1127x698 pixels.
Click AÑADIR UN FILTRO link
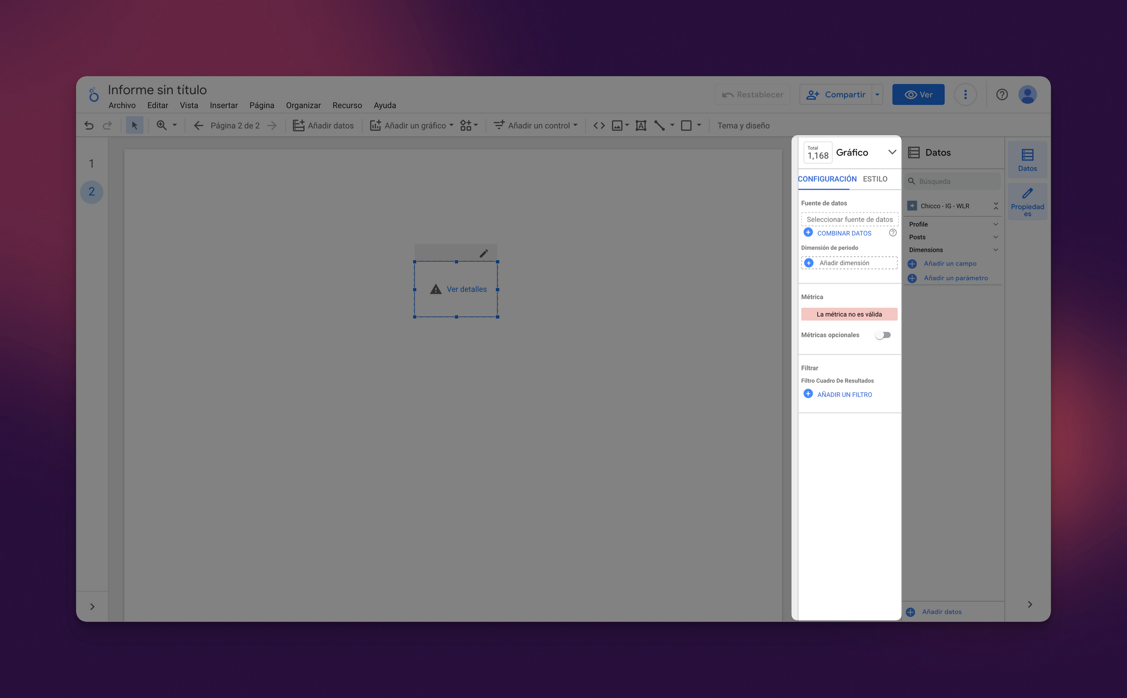[x=845, y=395]
